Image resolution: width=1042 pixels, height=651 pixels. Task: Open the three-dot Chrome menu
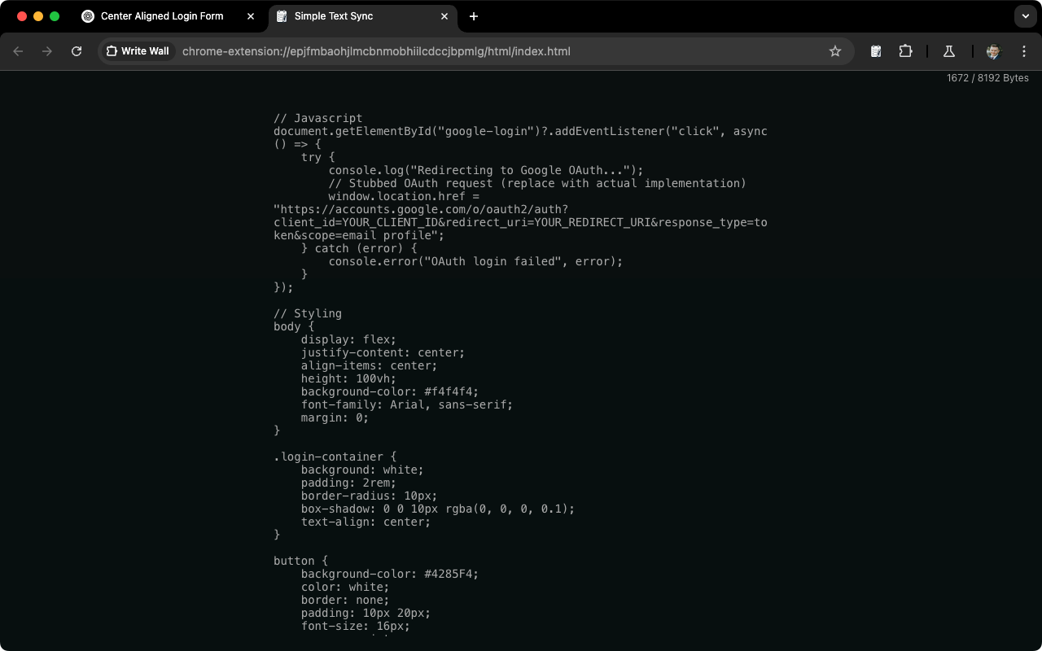coord(1024,50)
